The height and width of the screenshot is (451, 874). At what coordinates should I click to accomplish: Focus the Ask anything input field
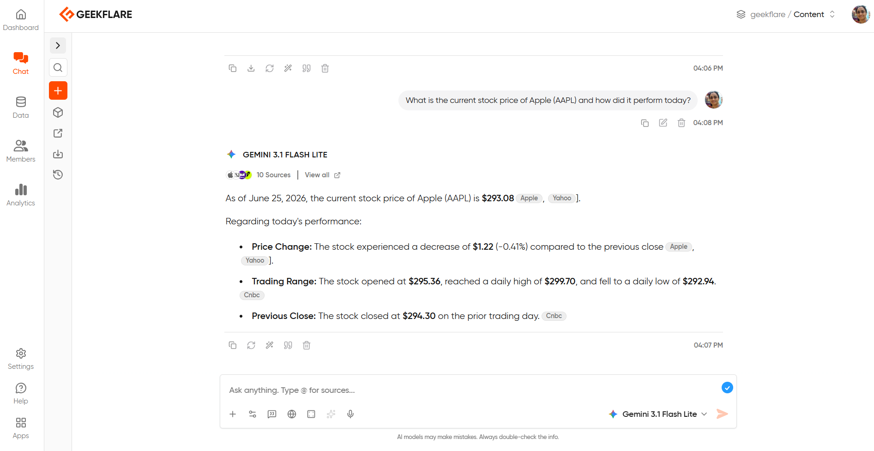(x=471, y=390)
